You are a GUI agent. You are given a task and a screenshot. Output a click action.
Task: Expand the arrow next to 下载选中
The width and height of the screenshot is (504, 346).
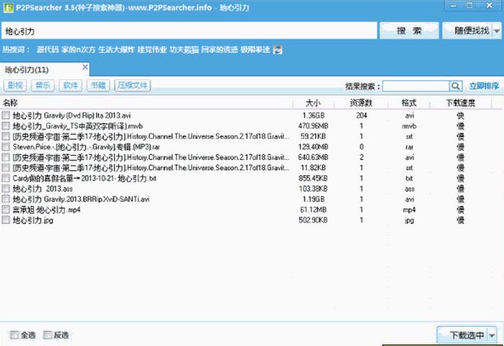[492, 335]
